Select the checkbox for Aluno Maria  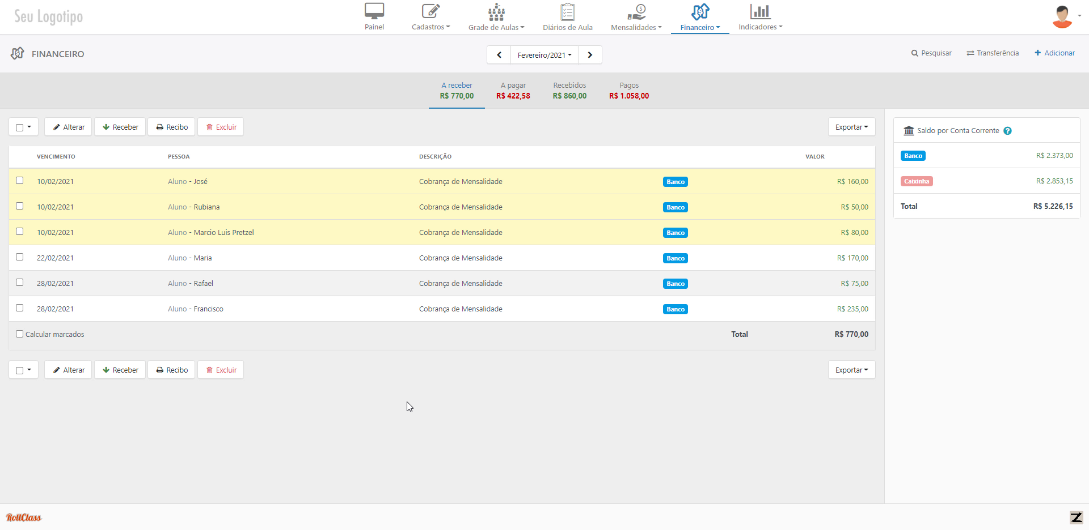click(x=20, y=257)
